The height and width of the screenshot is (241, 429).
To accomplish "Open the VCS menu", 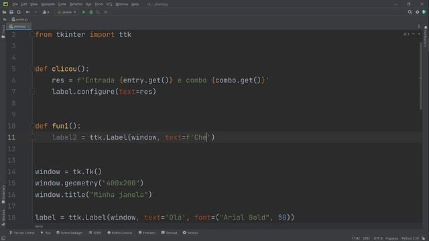I will [x=109, y=4].
